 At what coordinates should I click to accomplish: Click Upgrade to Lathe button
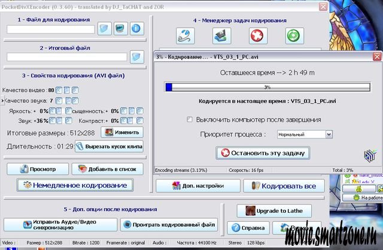274,211
